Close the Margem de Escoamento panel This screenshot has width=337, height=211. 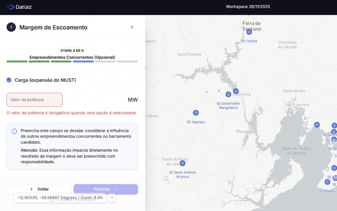(132, 27)
